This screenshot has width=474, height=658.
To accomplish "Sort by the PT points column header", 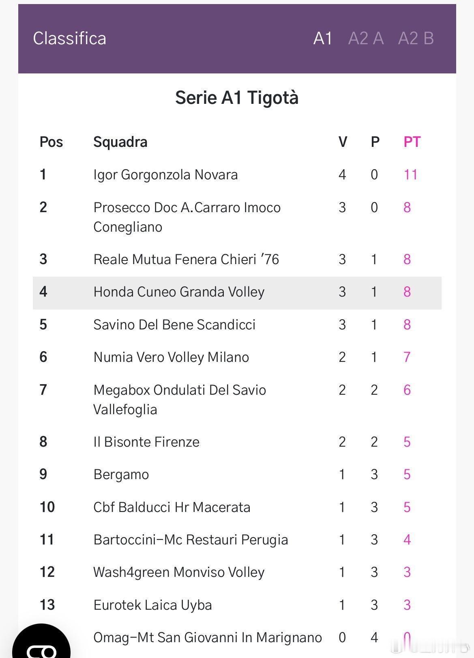I will tap(412, 142).
